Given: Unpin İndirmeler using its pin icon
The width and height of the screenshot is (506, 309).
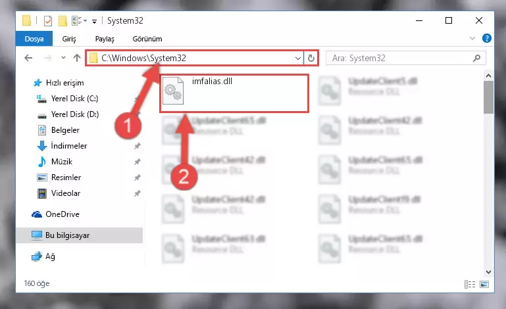Looking at the screenshot, I should 137,146.
